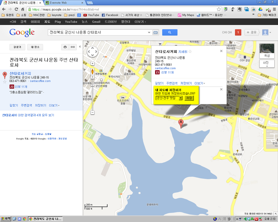Open 드라이브 in the Google bar

tap(111, 22)
